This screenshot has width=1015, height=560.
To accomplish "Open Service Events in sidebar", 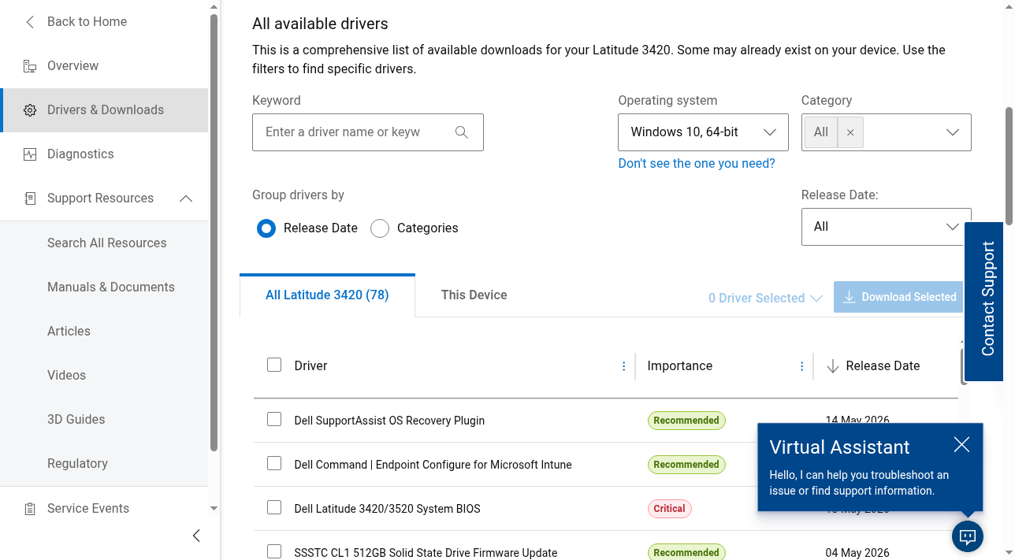I will click(104, 509).
